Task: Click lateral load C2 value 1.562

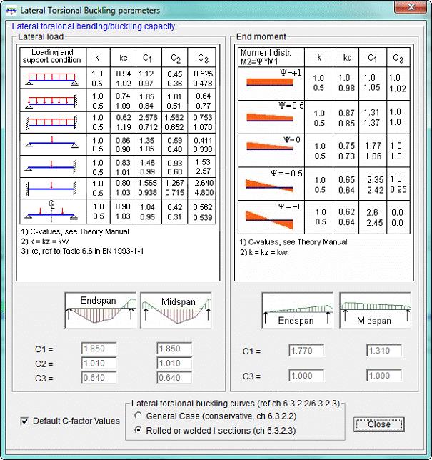Action: pos(174,118)
